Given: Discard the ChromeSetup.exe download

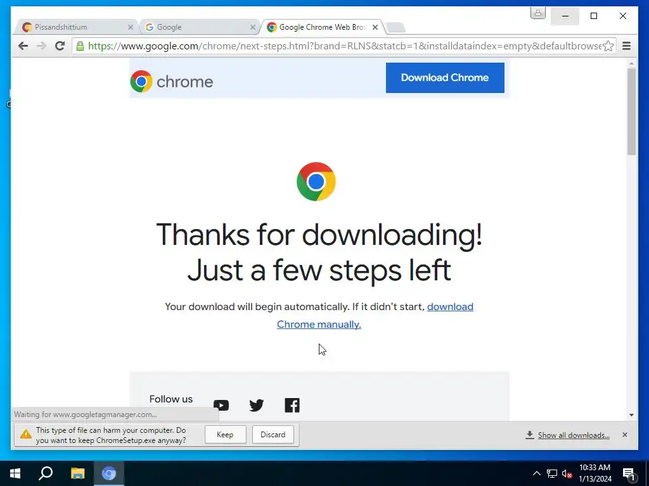Looking at the screenshot, I should pyautogui.click(x=273, y=435).
